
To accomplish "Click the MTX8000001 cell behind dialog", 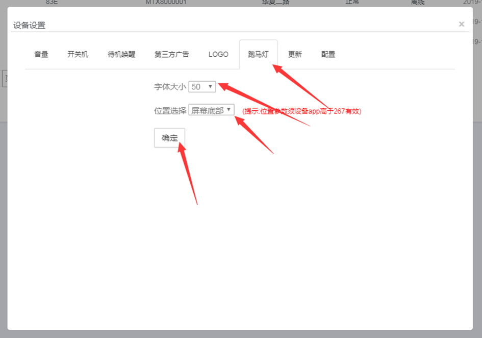I will (166, 3).
